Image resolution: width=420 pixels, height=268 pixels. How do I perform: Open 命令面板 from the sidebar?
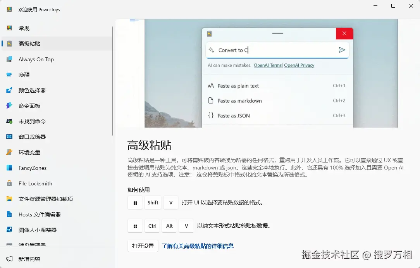click(57, 106)
